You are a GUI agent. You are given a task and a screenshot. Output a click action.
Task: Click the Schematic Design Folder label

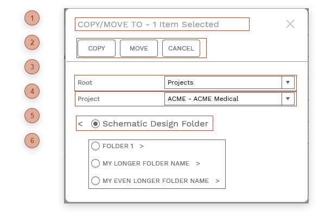pos(155,124)
